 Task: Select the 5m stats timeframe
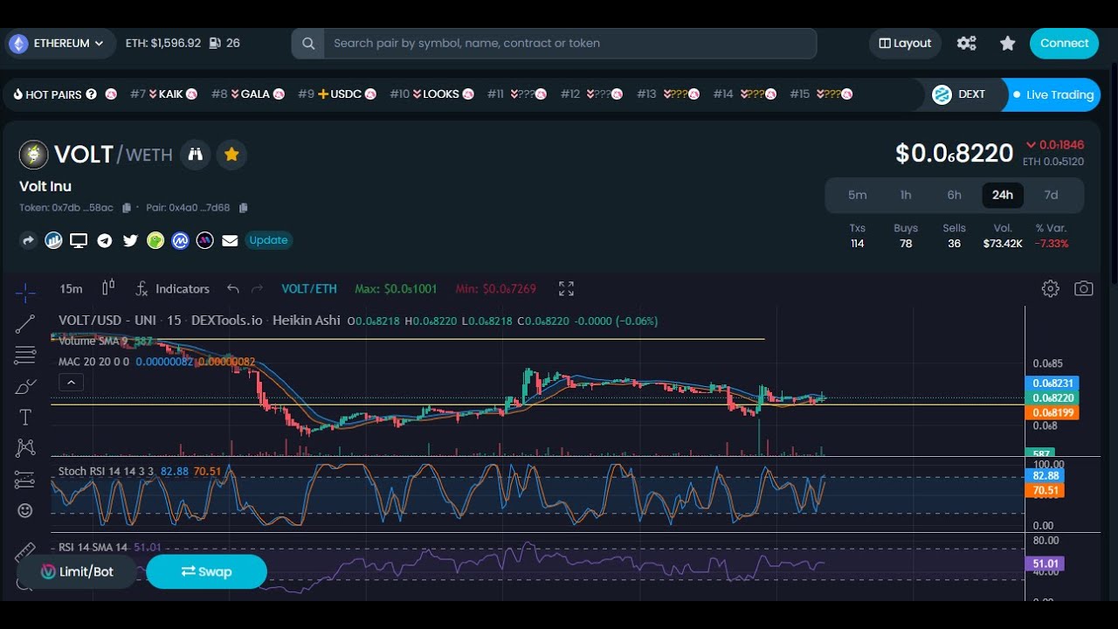tap(857, 195)
